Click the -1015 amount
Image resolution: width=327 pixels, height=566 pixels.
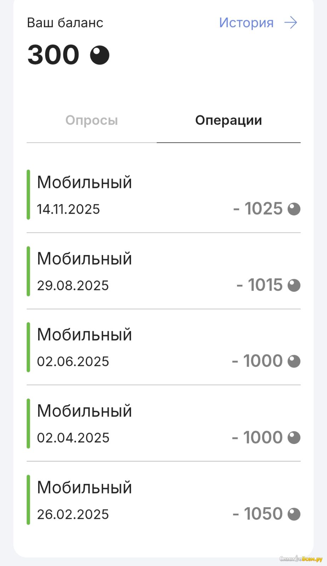click(x=260, y=285)
